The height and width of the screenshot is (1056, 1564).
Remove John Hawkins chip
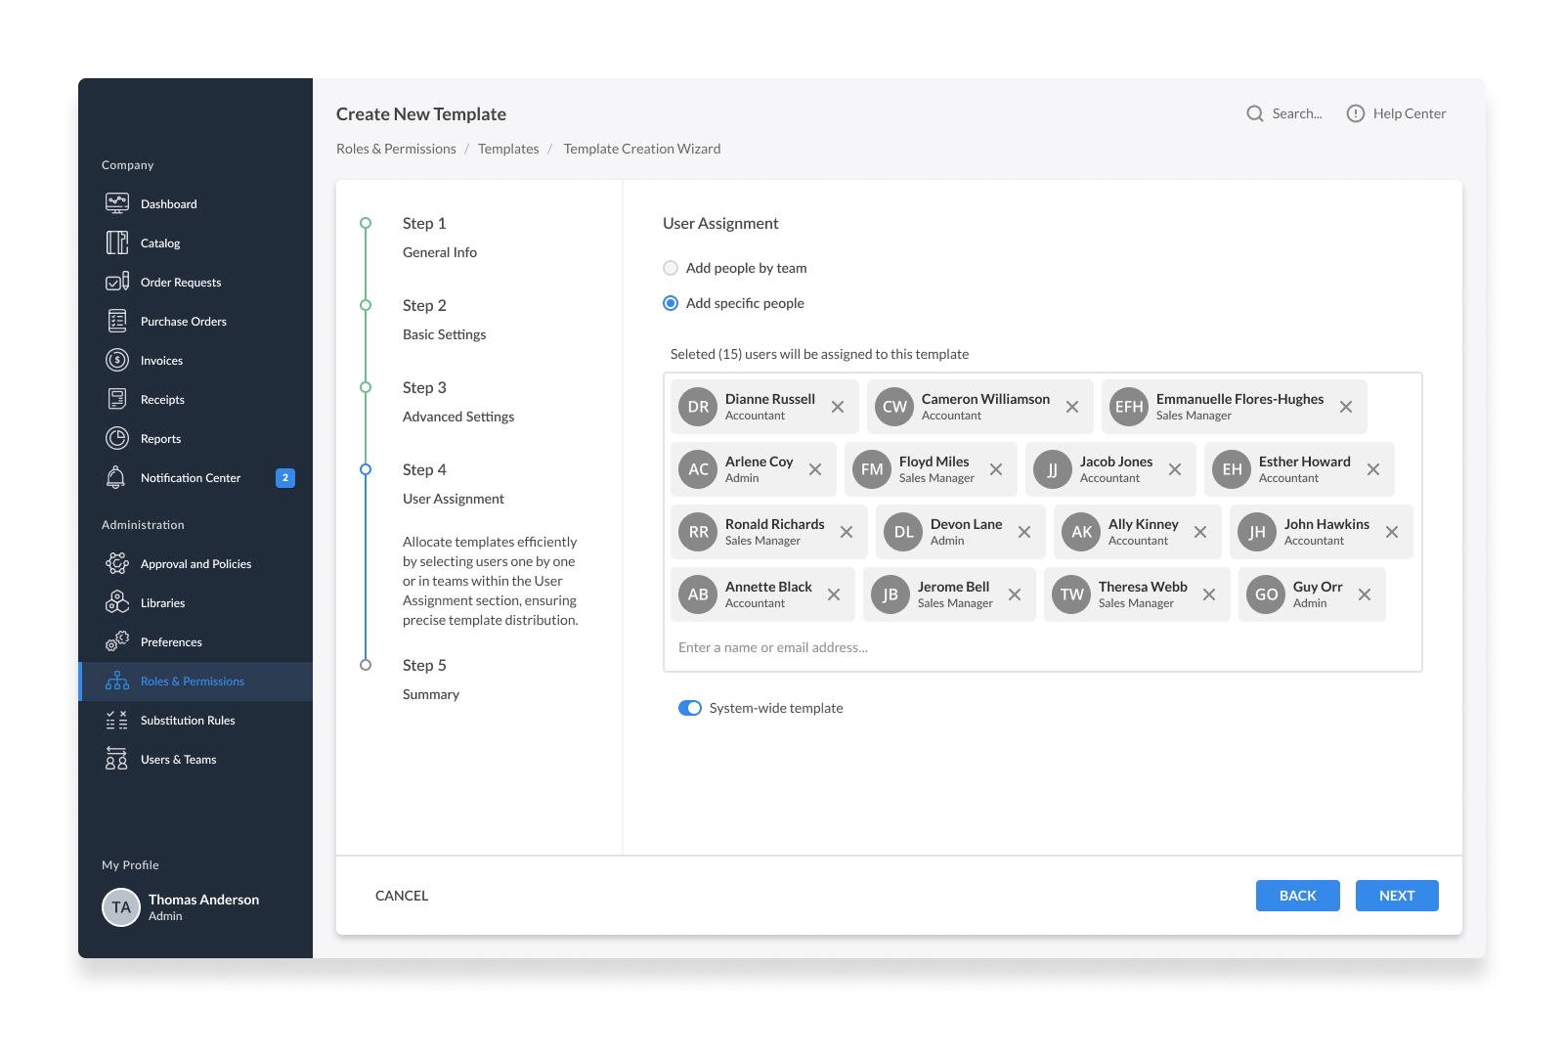[x=1392, y=532]
